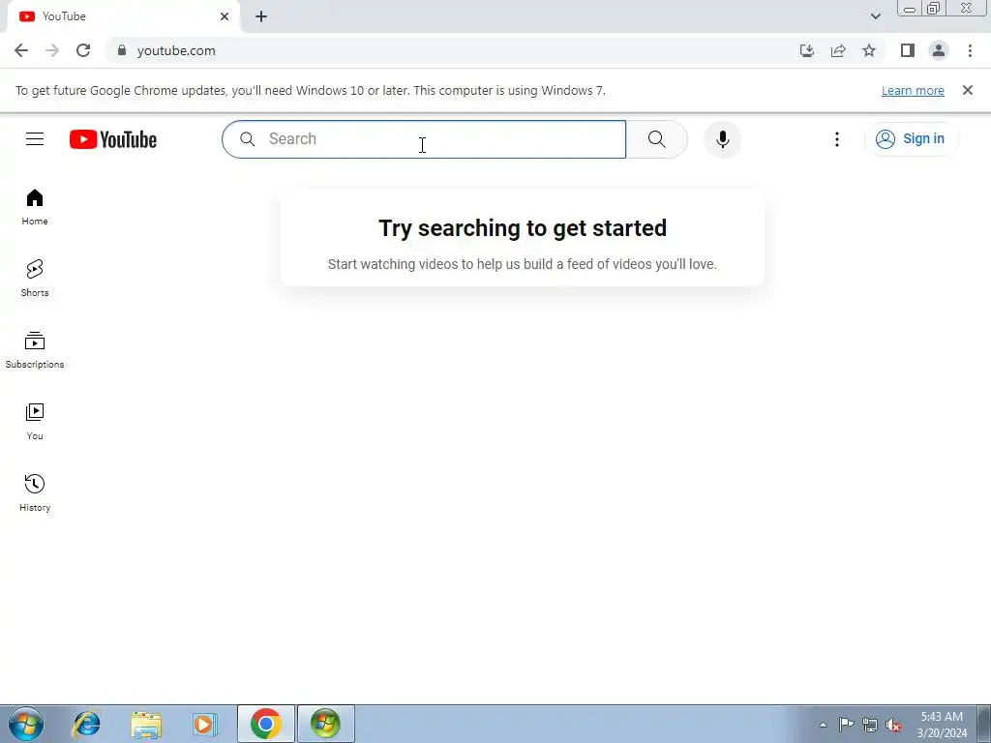Launch Internet Explorer from the taskbar

click(x=86, y=724)
